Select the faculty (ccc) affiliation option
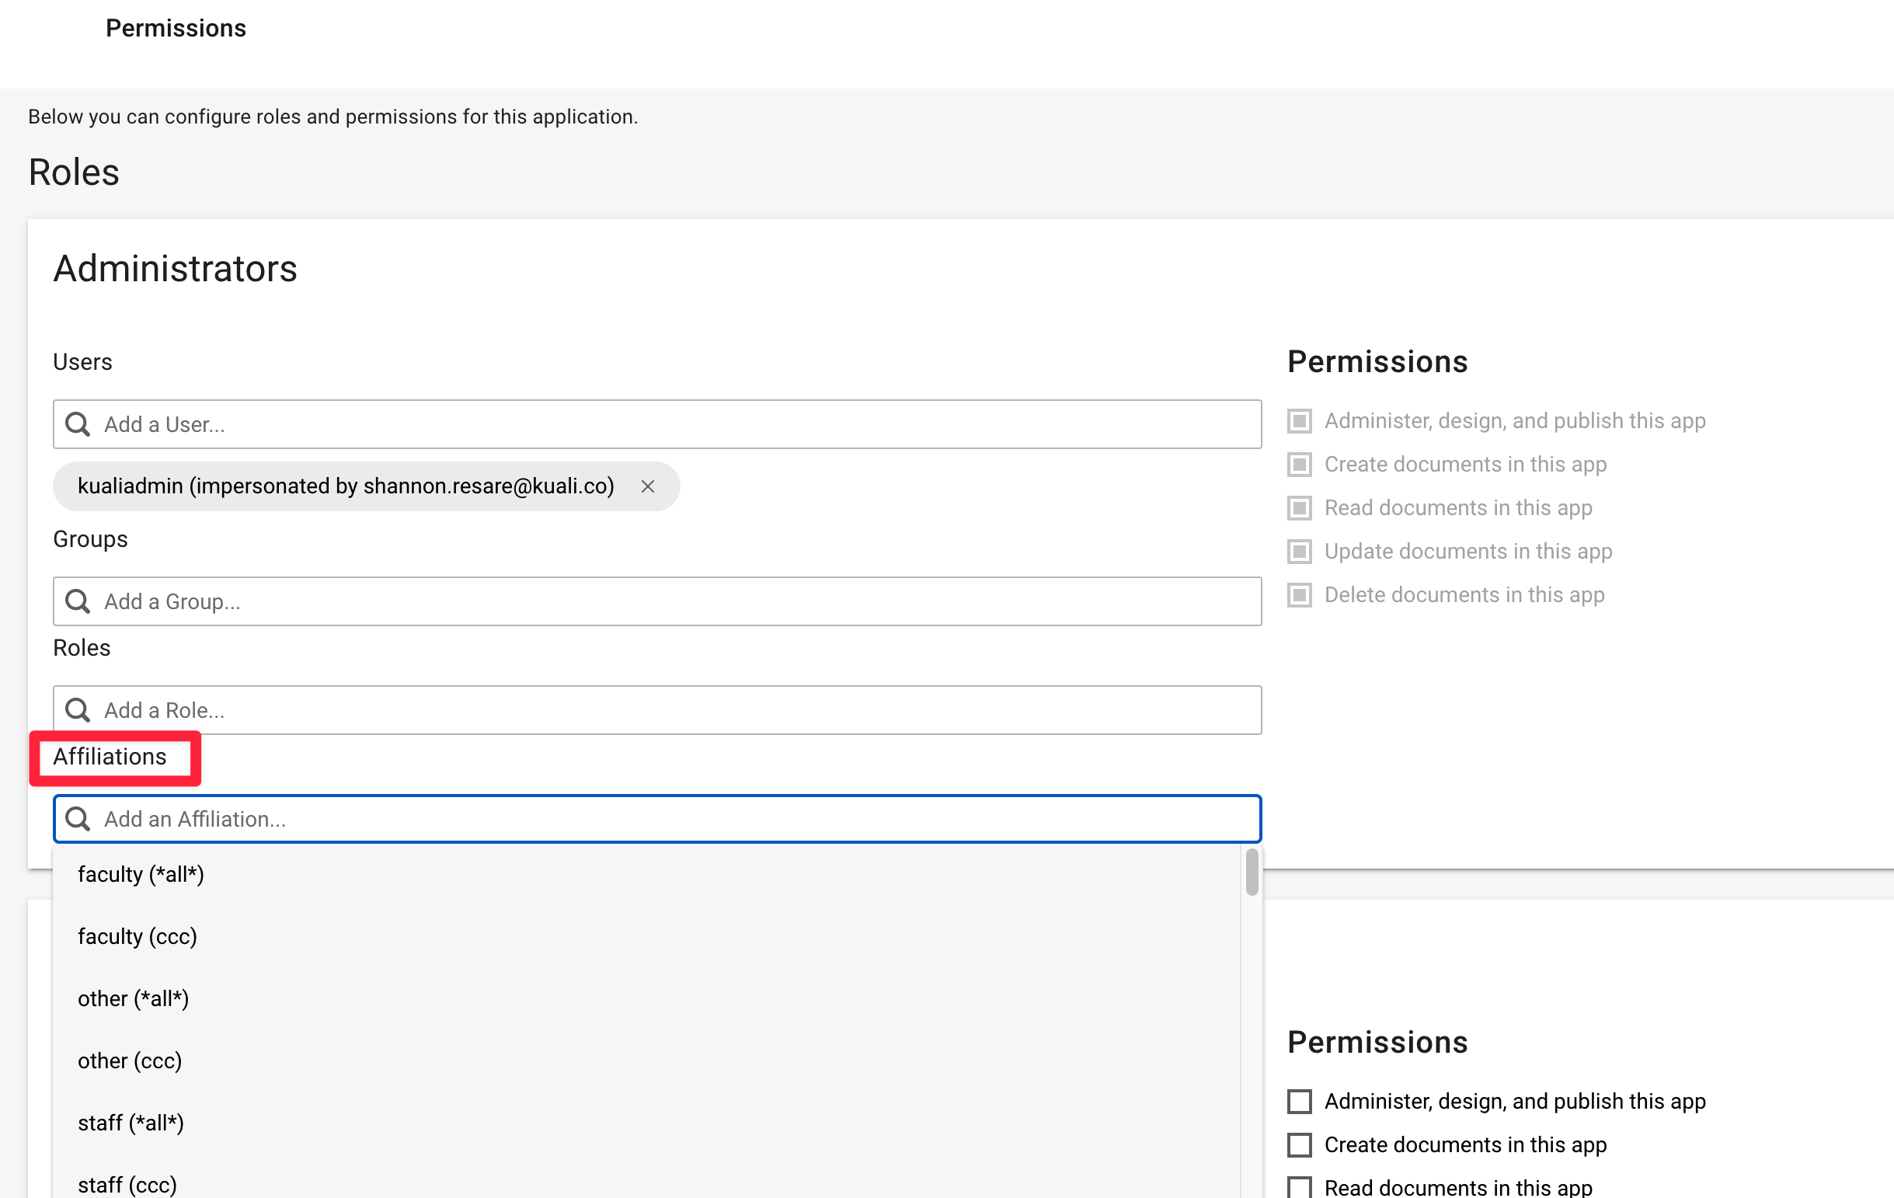Screen dimensions: 1894x1198 (137, 936)
